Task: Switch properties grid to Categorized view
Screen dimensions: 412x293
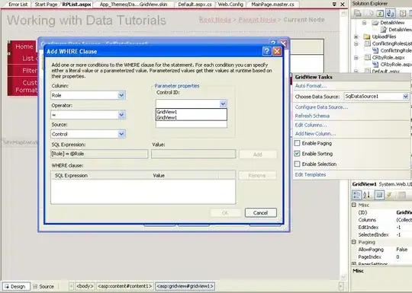Action: [357, 195]
